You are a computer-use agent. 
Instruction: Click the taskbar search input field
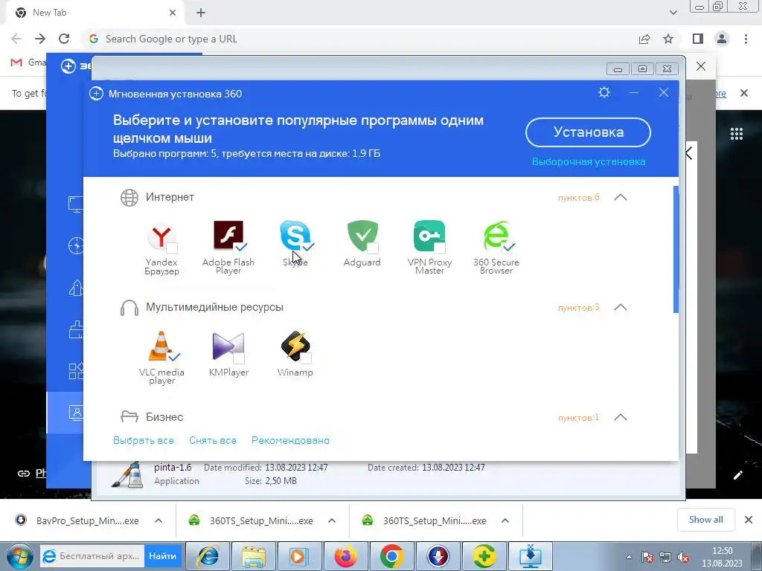pos(92,556)
